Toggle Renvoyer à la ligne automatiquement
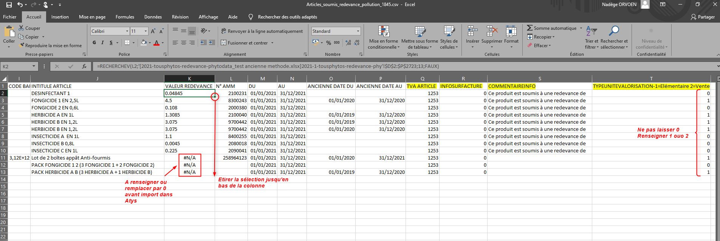Image resolution: width=720 pixels, height=241 pixels. 262,31
